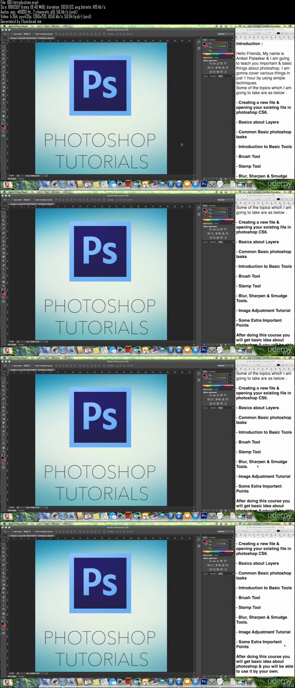Open Photoshop from the Dock in the 00:00:13 frame
The image size is (295, 688).
point(204,184)
